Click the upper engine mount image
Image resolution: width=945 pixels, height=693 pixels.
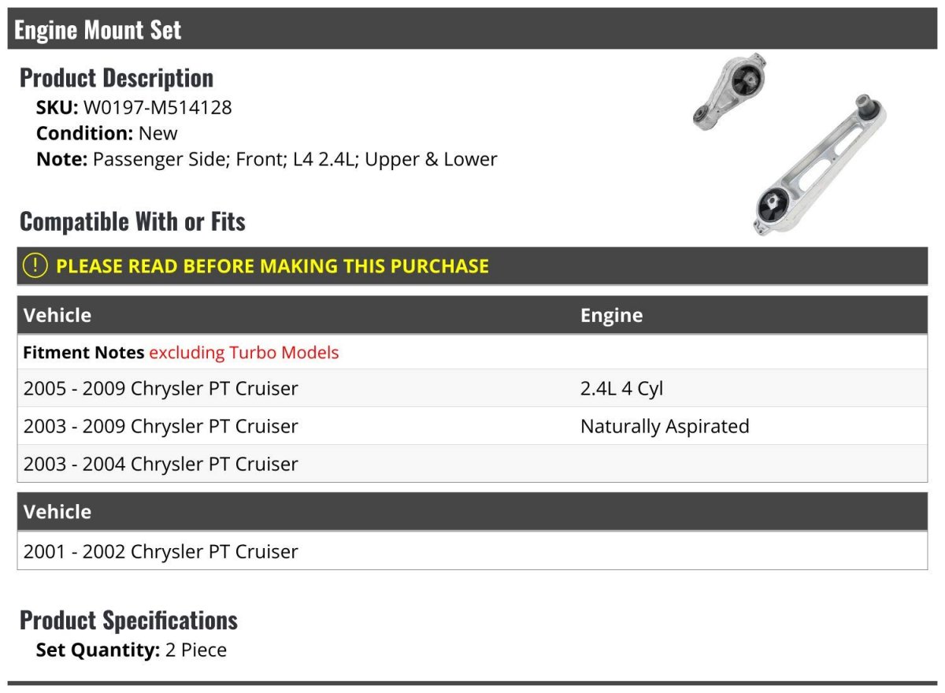(x=729, y=90)
